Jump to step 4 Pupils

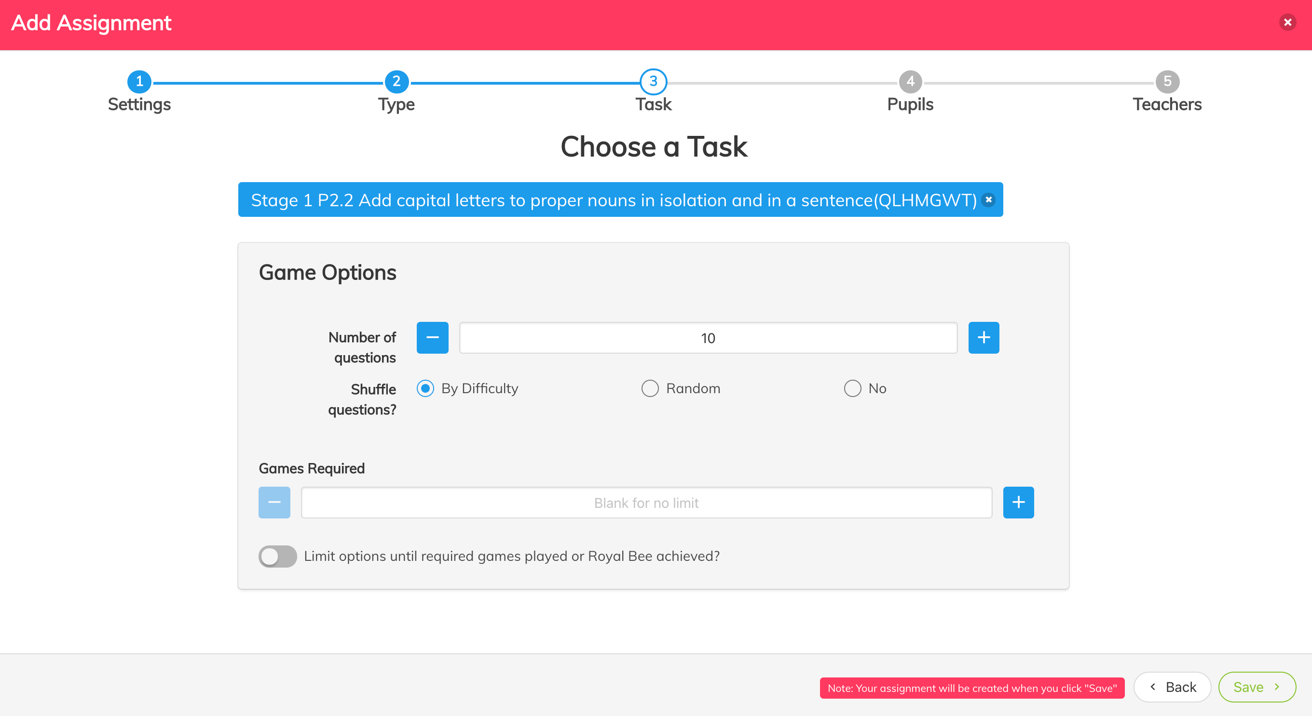pos(910,81)
